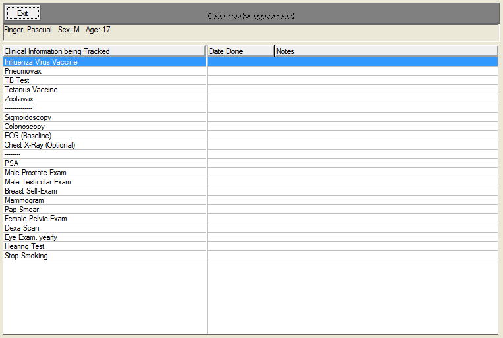
Task: Select ECG (Baseline) entry
Action: (28, 136)
